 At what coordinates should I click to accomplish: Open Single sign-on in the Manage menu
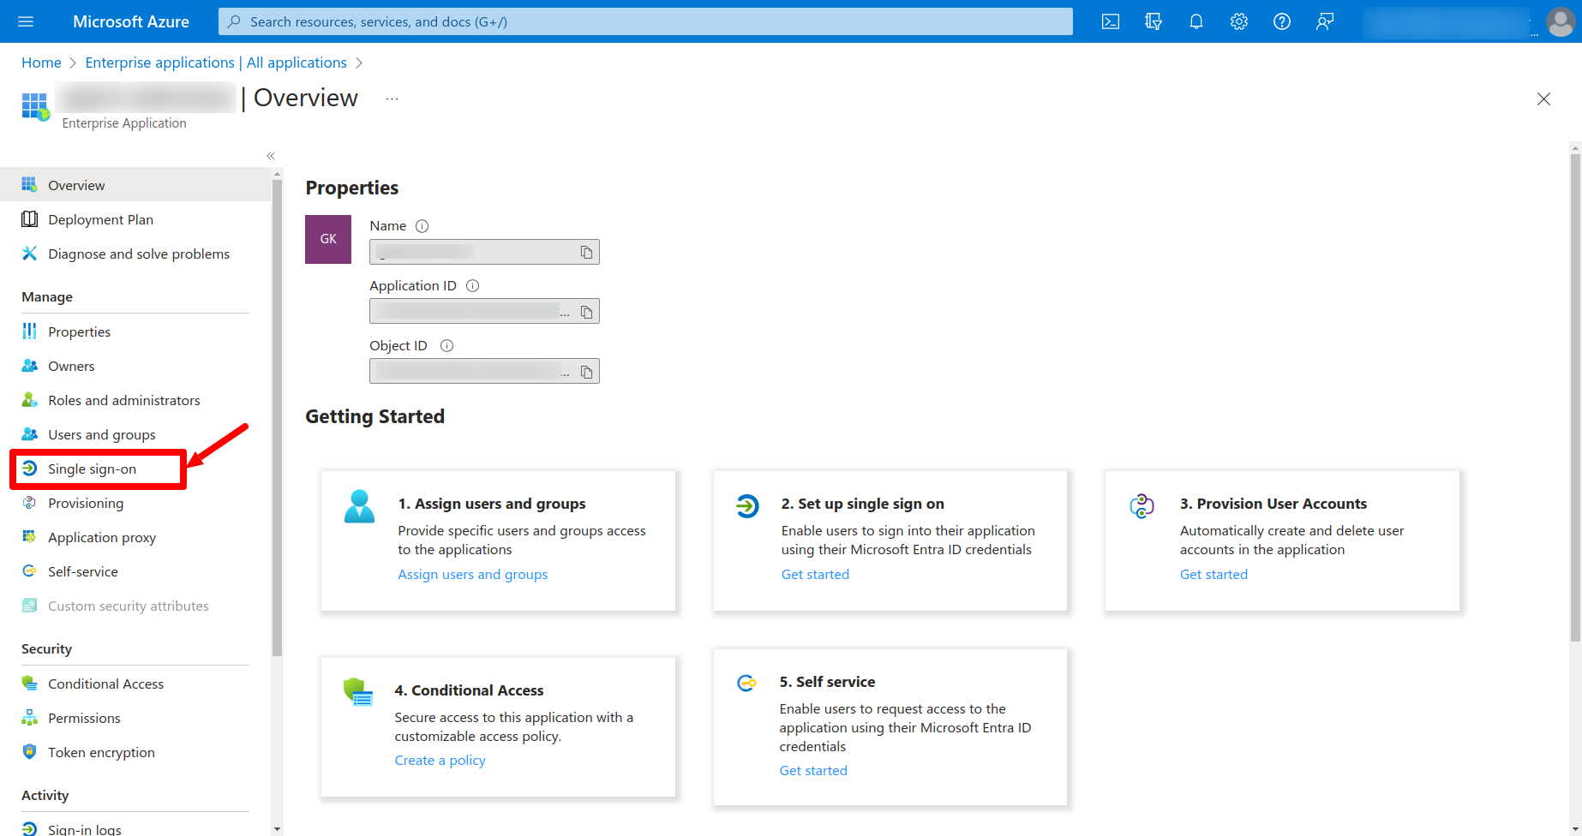92,469
